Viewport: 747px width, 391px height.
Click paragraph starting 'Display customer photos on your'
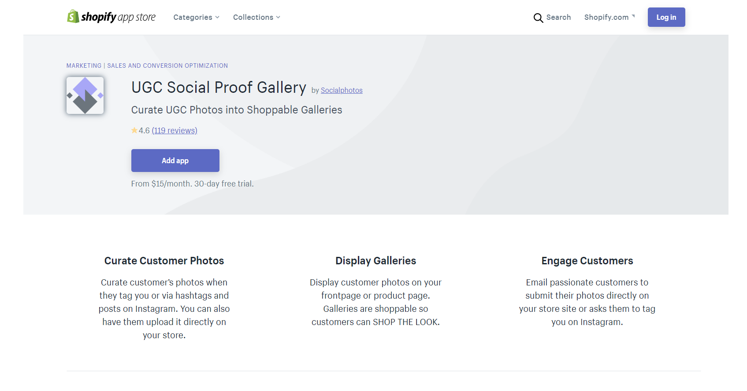(375, 302)
